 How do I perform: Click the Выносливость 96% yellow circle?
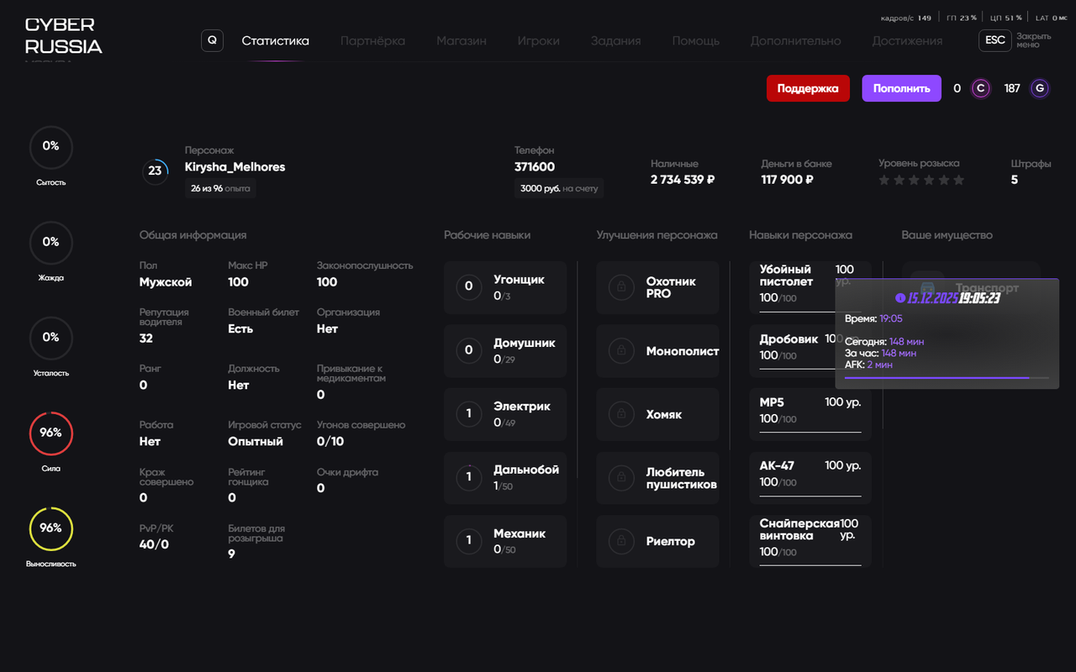[51, 528]
